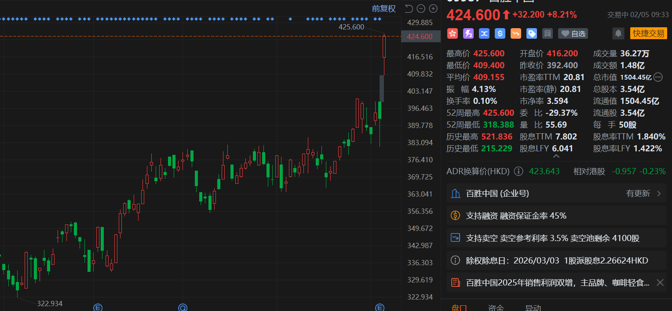Open the 前复权 price adjustment dropdown
672x311 pixels.
click(x=383, y=8)
